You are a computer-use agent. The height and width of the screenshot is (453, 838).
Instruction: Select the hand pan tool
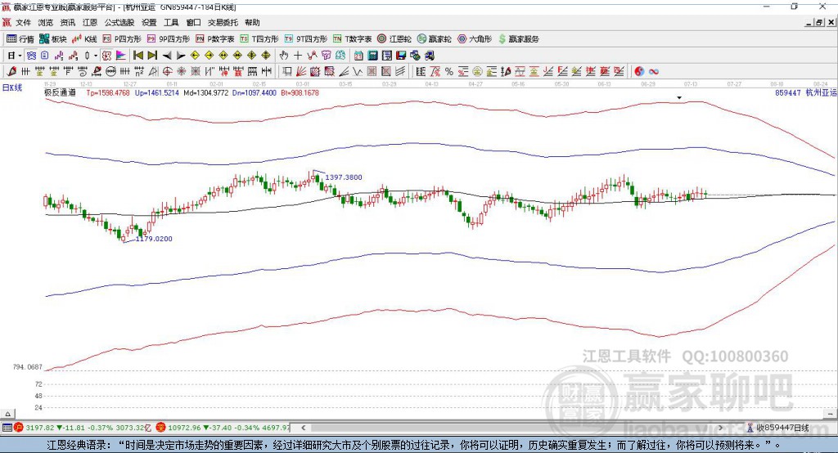click(x=284, y=56)
